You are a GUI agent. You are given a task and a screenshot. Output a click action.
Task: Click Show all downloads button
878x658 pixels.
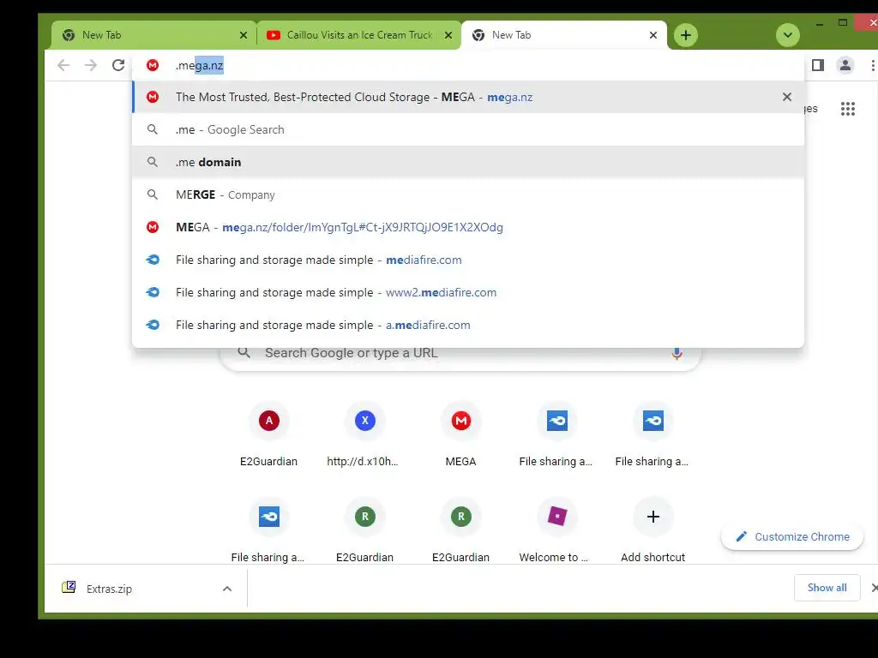[x=827, y=588]
